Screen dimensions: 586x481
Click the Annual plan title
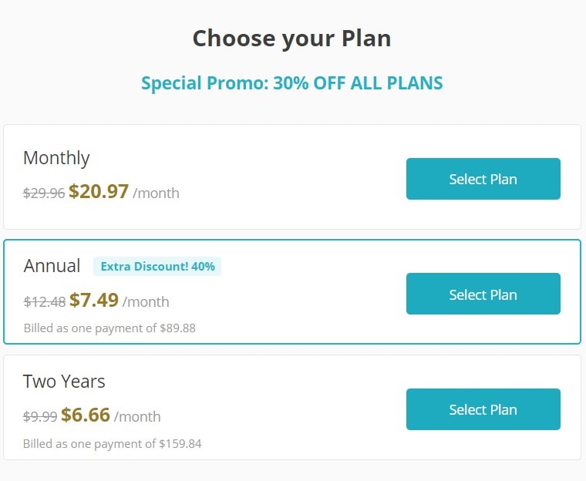click(52, 266)
